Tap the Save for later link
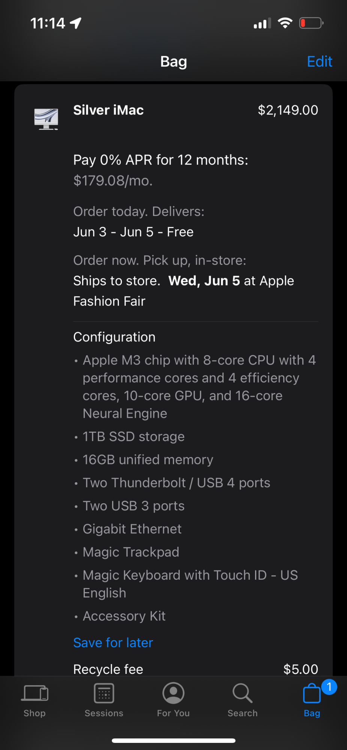 pos(113,643)
